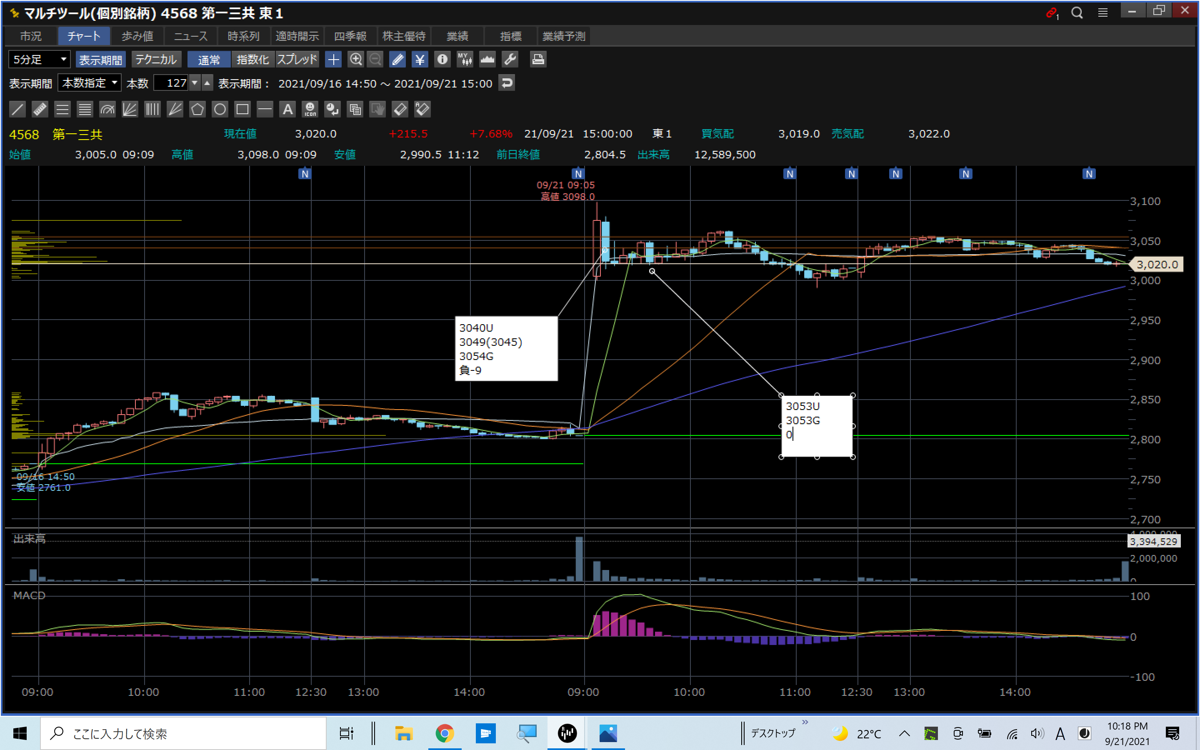Choose the text annotation A tool
The height and width of the screenshot is (750, 1200).
pyautogui.click(x=287, y=109)
